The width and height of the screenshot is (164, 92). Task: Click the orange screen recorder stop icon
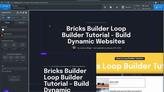[2, 36]
